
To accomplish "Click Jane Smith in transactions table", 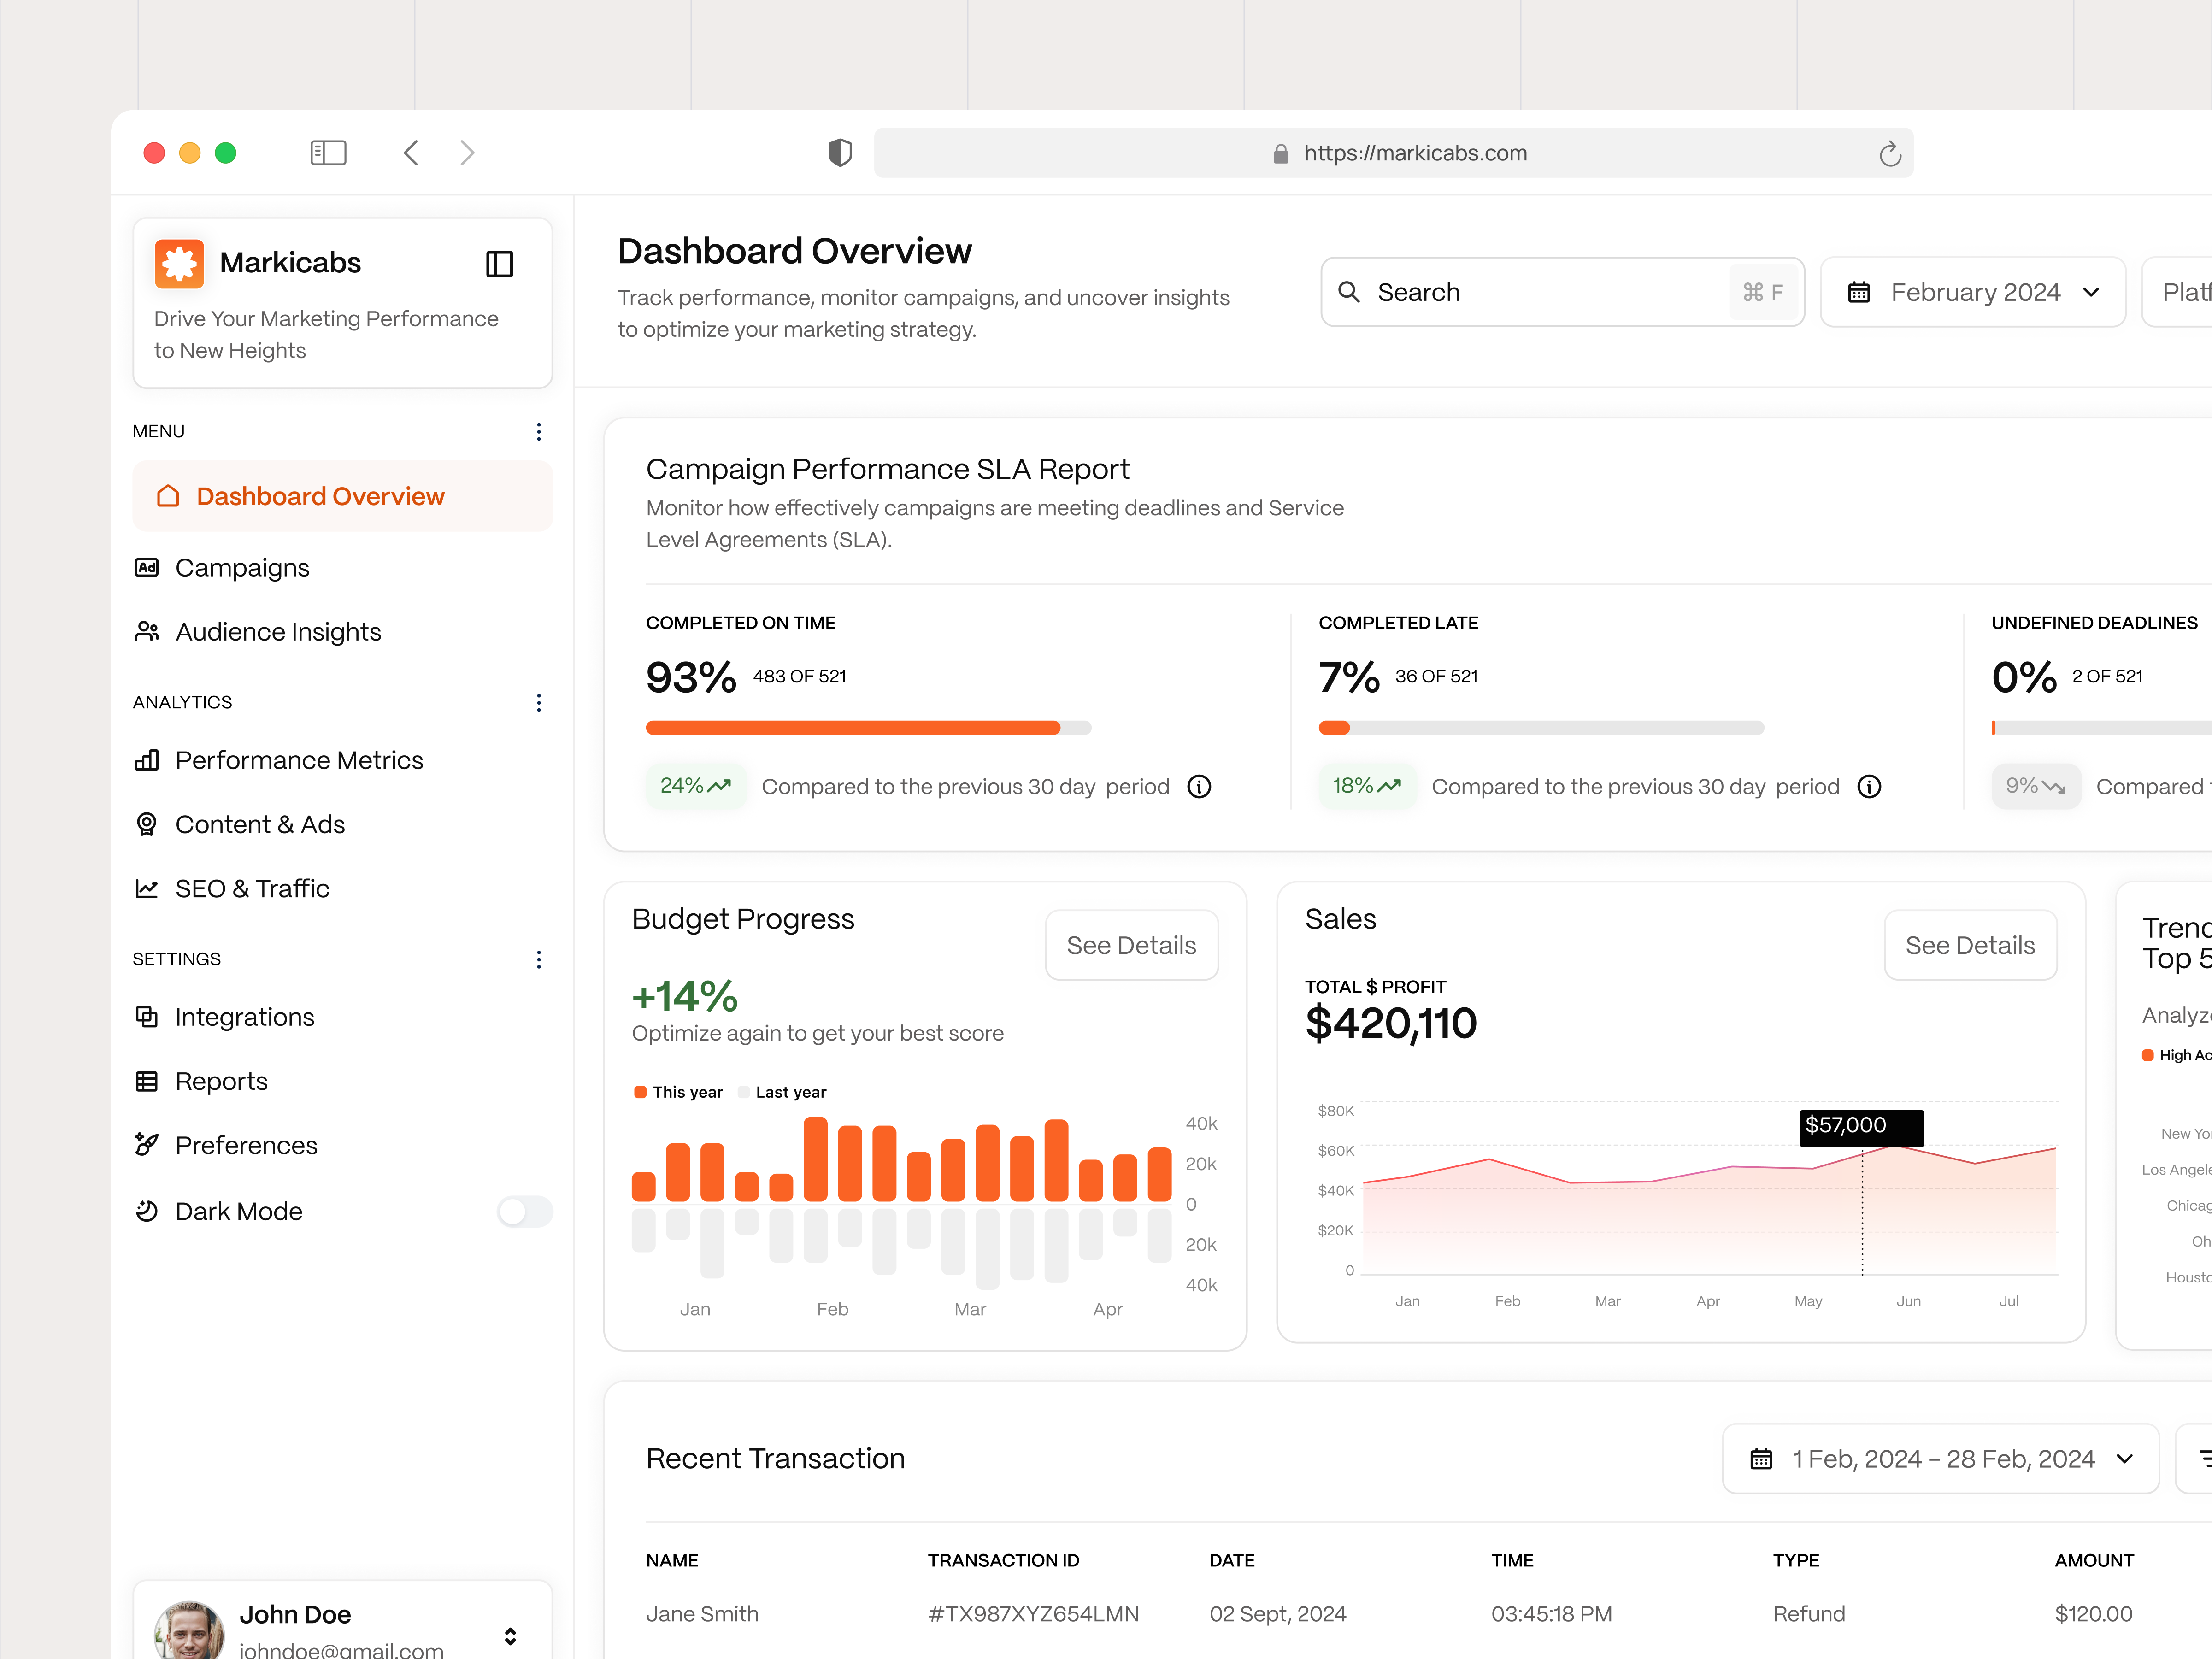I will (702, 1614).
